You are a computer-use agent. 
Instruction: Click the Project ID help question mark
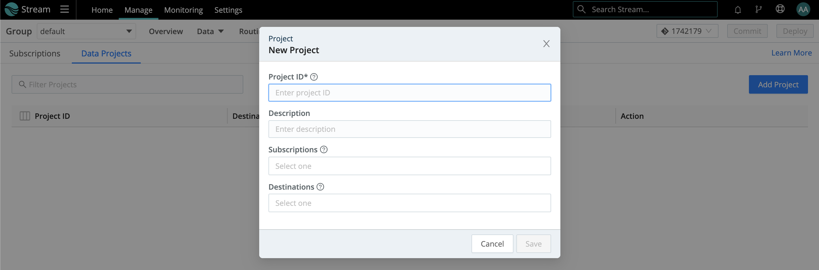tap(314, 77)
